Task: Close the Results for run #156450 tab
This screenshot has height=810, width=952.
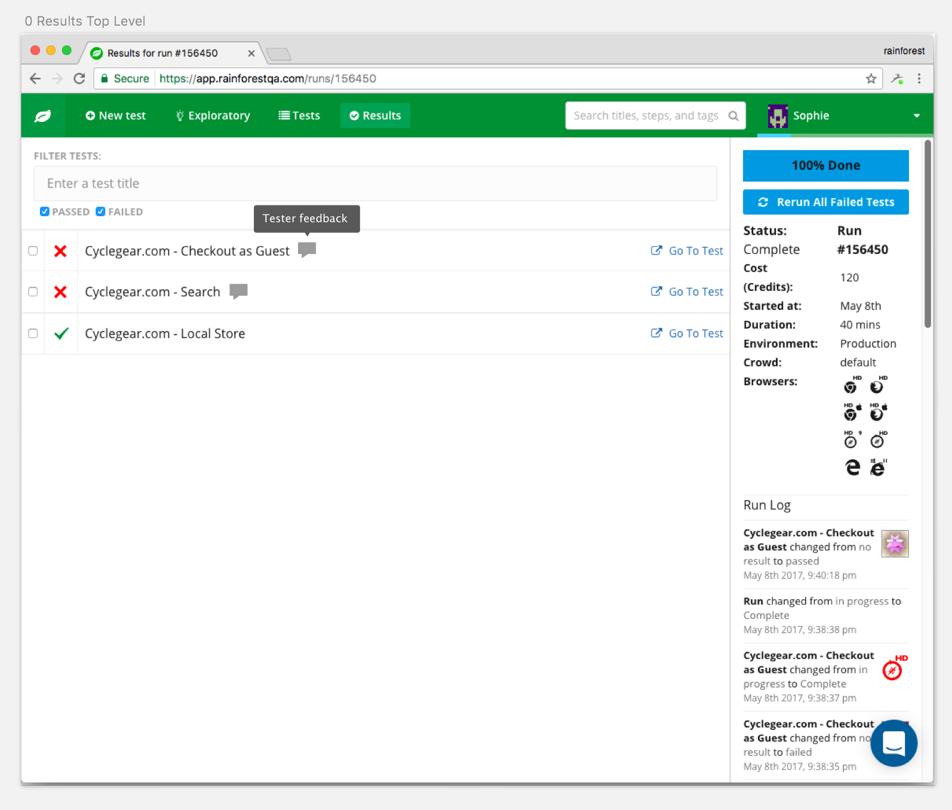Action: (x=251, y=53)
